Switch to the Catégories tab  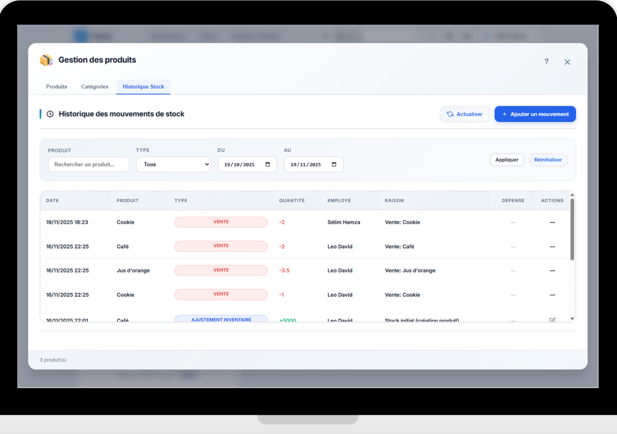click(95, 86)
